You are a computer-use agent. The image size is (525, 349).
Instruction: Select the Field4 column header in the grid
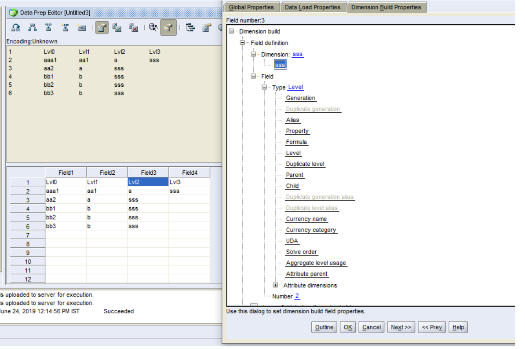pos(190,172)
